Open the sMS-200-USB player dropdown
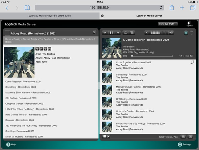Image resolution: width=199 pixels, height=150 pixels. click(x=168, y=24)
